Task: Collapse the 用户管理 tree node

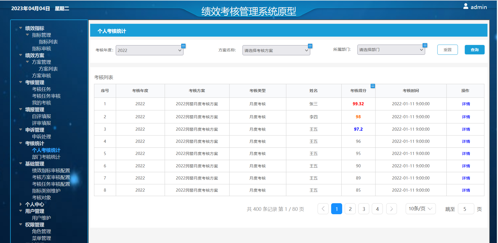Action: 21,211
